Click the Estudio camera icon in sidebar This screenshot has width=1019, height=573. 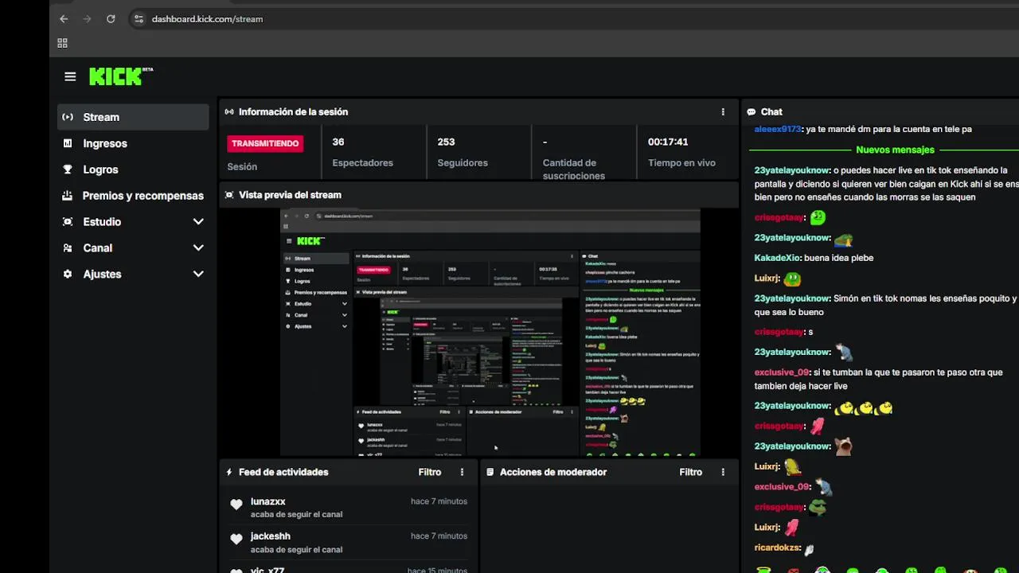click(x=68, y=222)
